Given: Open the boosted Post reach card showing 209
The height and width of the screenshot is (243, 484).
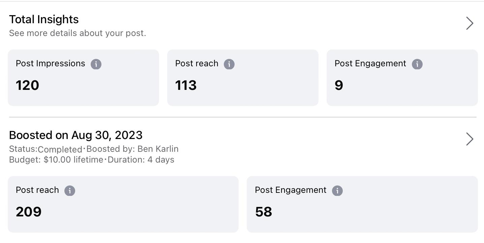Looking at the screenshot, I should (123, 204).
